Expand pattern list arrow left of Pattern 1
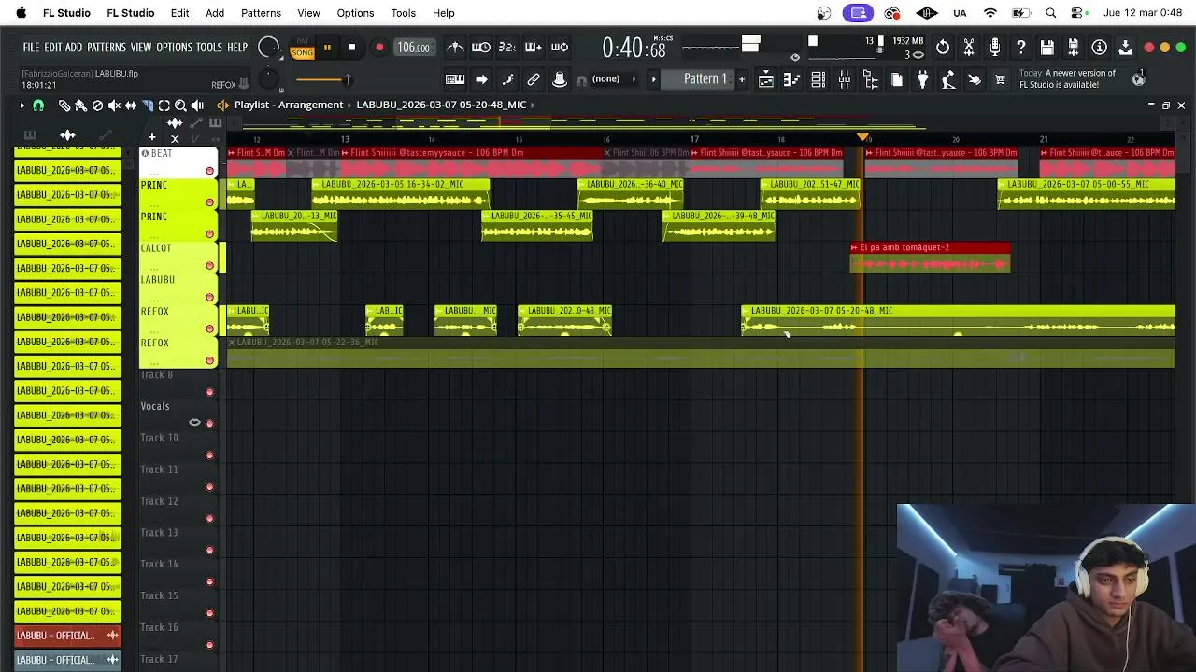 654,79
